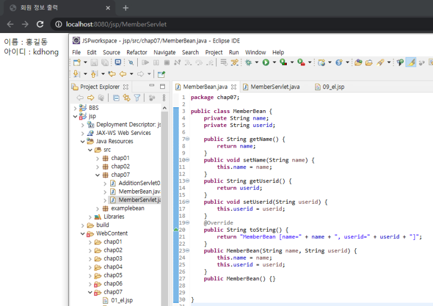Click Collapse All icon in Project Explorer
Viewport: 433px width, 306px height.
pyautogui.click(x=116, y=98)
